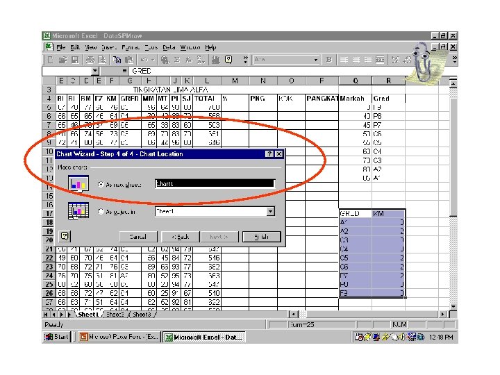Click the Excel document icon left of File menu

49,47
